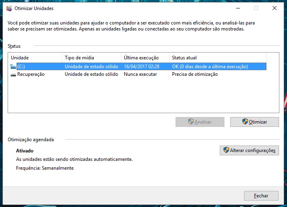Screen dimensions: 287x207
Task: Click the Nunca executar cell for Recuperação
Action: [140, 75]
